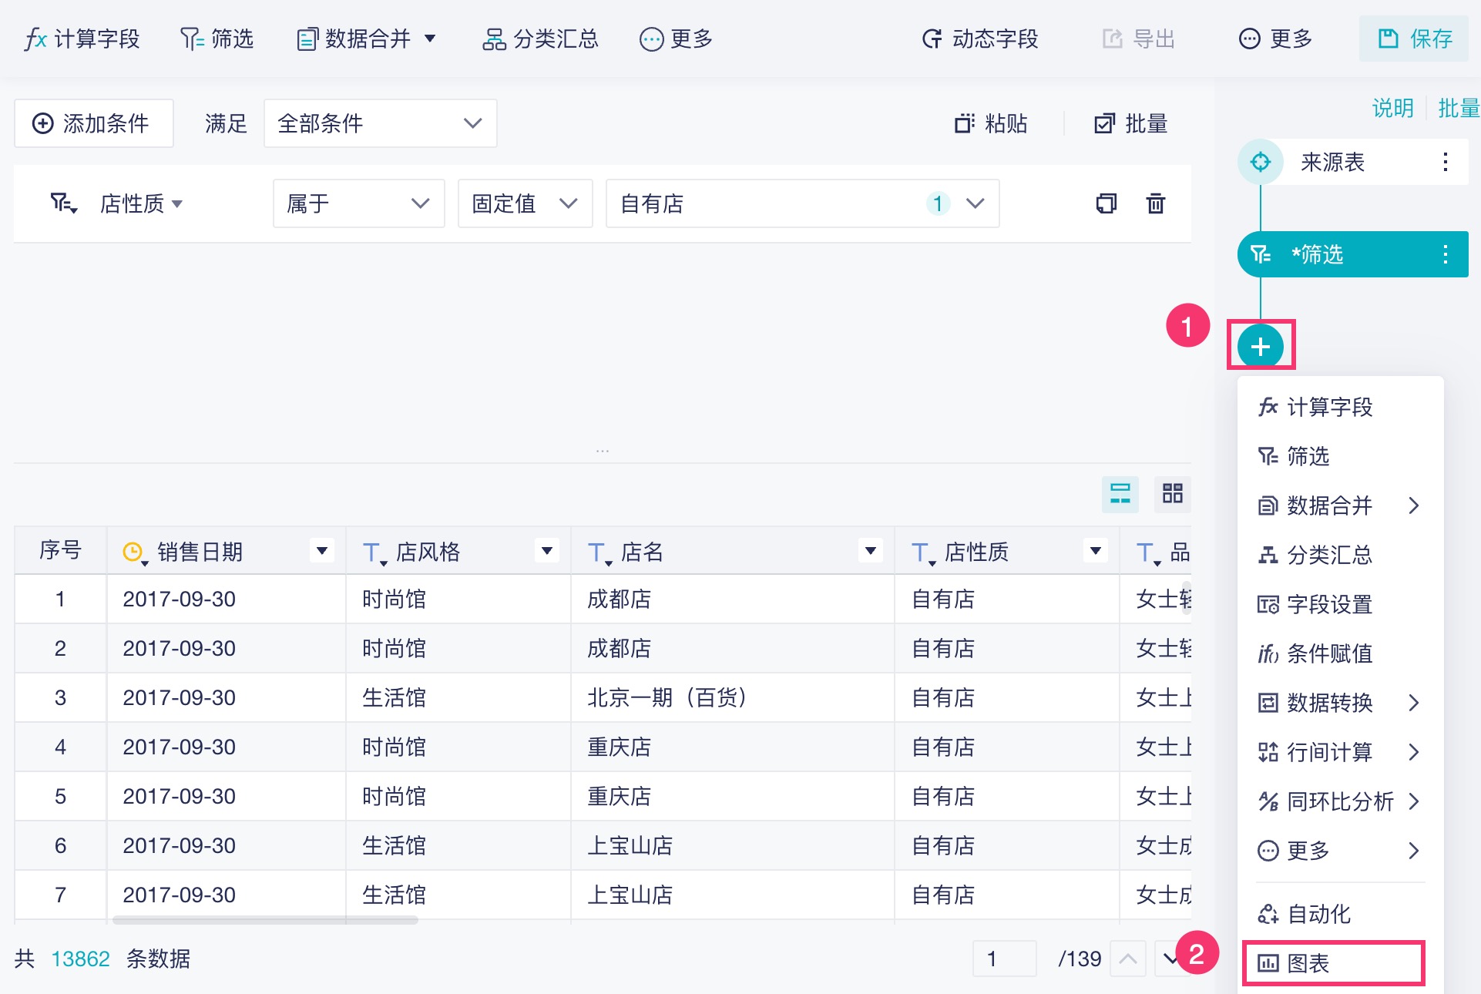Screen dimensions: 1481x994
Task: Click the copy condition icon
Action: 1106,203
